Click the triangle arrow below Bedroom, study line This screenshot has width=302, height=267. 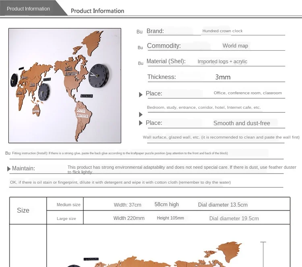[x=141, y=114]
